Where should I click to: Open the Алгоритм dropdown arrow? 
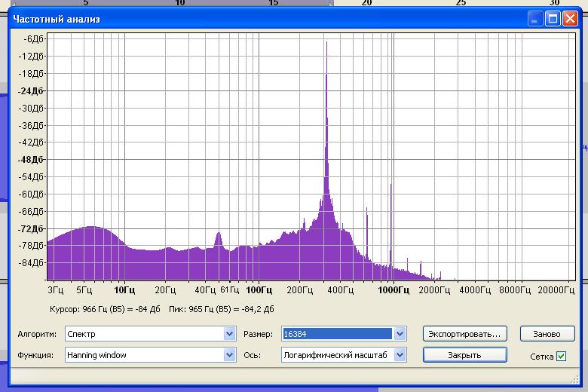[229, 333]
